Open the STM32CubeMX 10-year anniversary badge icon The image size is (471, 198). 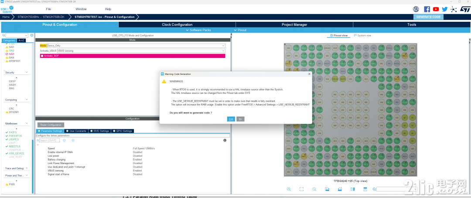(416, 9)
